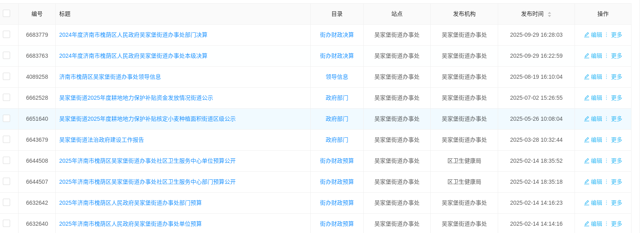Check the box for row 6644507
Screen dimensions: 640x233
[6, 181]
